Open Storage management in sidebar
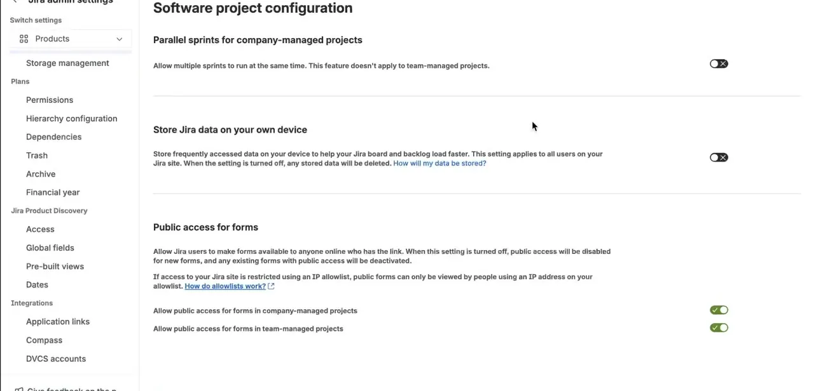The height and width of the screenshot is (391, 814). (67, 63)
